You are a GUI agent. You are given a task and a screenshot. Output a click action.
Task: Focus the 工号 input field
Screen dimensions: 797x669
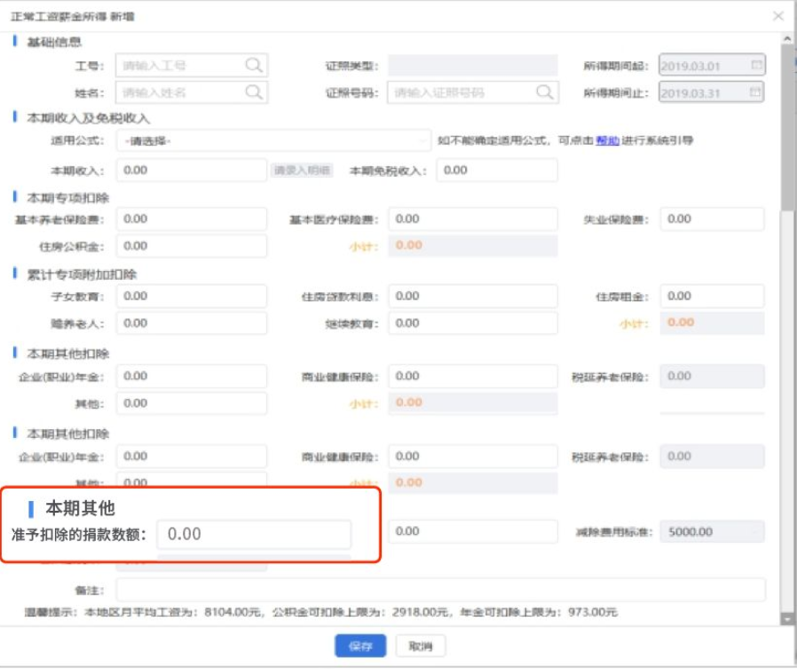192,65
